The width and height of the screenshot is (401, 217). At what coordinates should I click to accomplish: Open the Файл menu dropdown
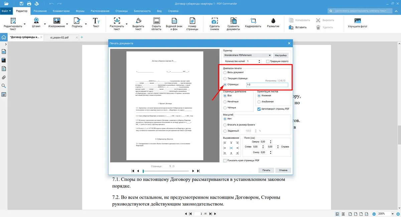tap(6, 11)
